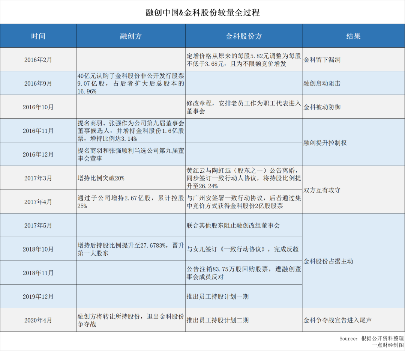Click the 金科被动防御 result cell
Screen dimensions: 405x351
pyautogui.click(x=322, y=107)
